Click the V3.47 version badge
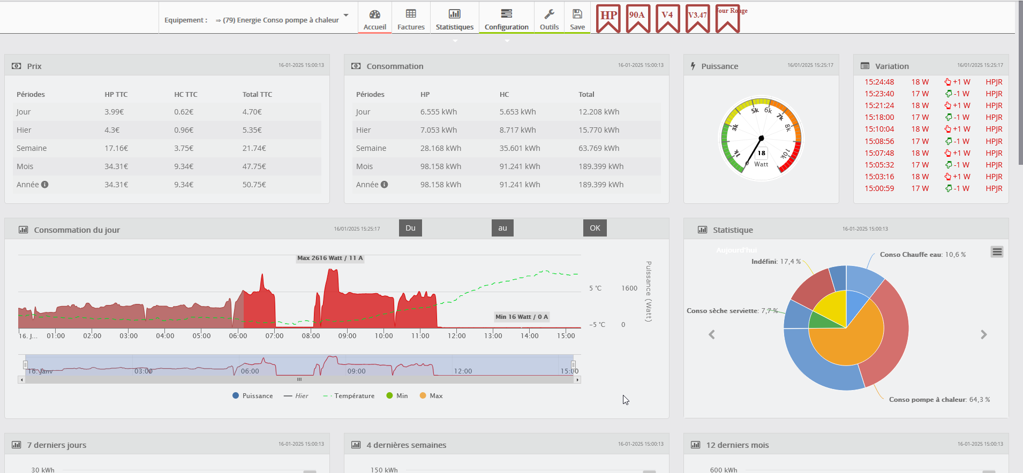Screen dimensions: 1023x473 click(697, 17)
